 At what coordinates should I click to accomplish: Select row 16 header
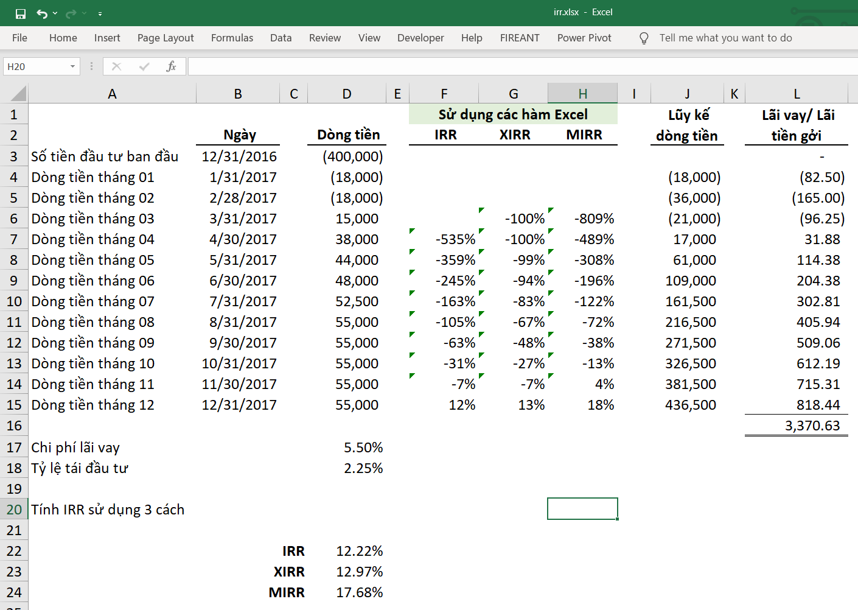coord(14,426)
